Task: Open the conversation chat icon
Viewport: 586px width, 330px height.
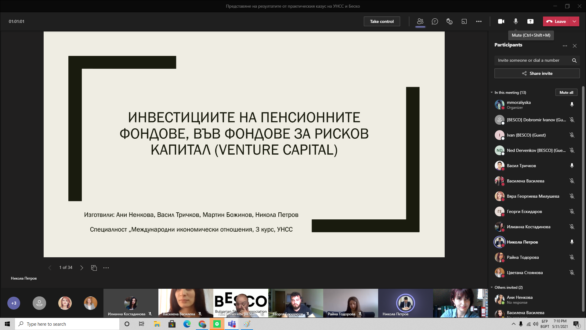Action: pyautogui.click(x=435, y=21)
